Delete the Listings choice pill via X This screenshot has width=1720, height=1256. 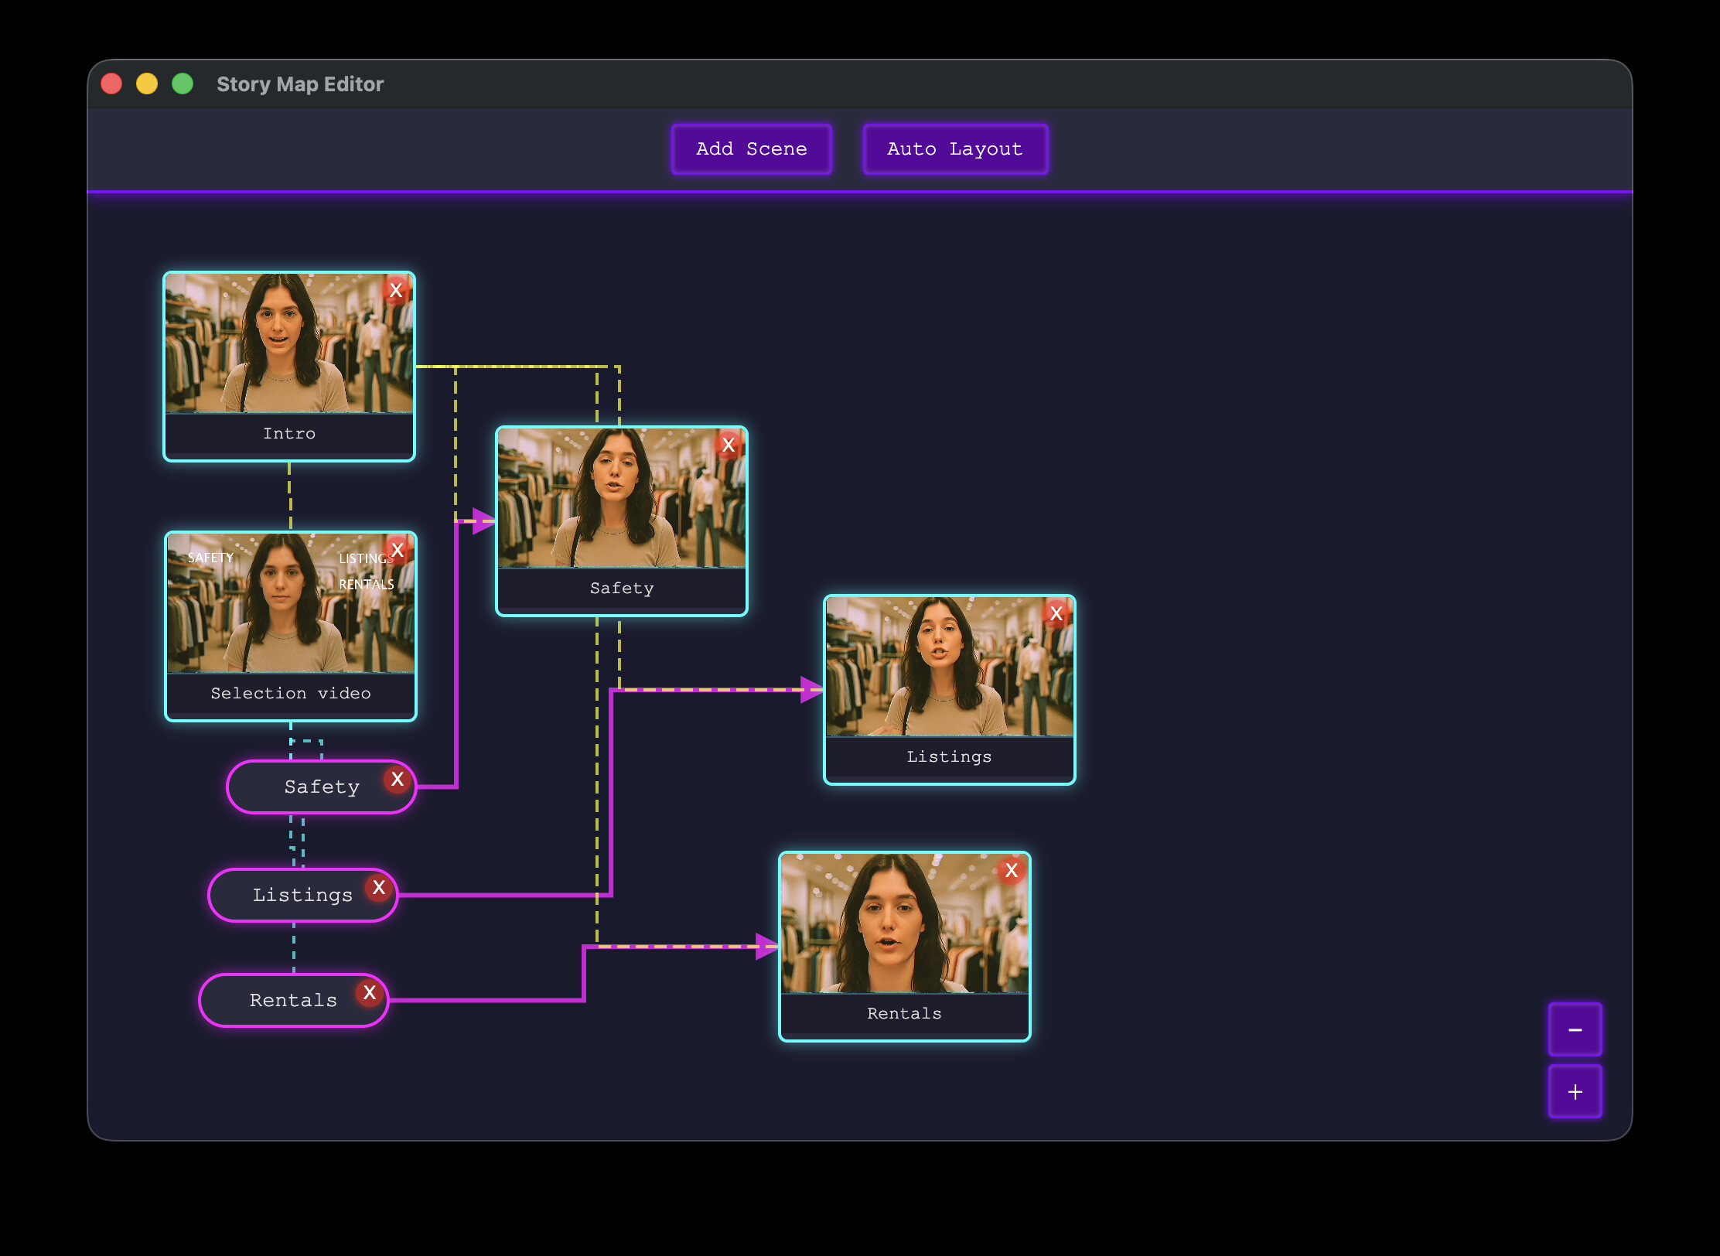[x=379, y=888]
